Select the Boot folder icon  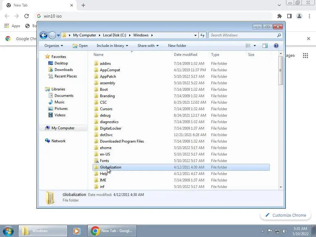[x=96, y=89]
